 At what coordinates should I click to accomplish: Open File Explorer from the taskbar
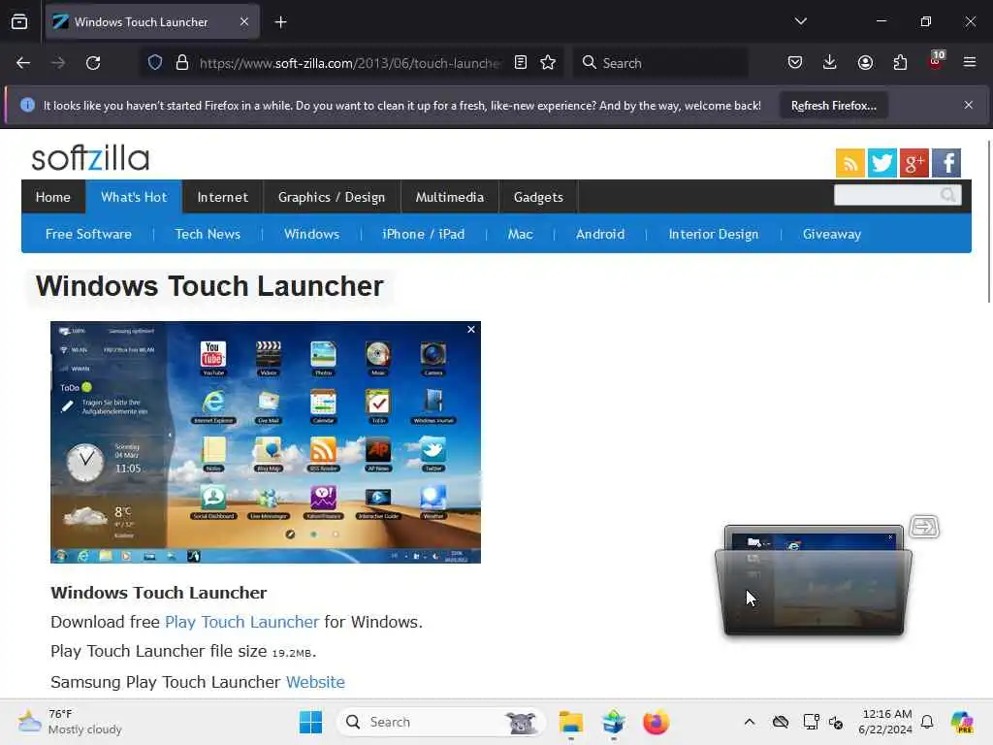coord(570,722)
